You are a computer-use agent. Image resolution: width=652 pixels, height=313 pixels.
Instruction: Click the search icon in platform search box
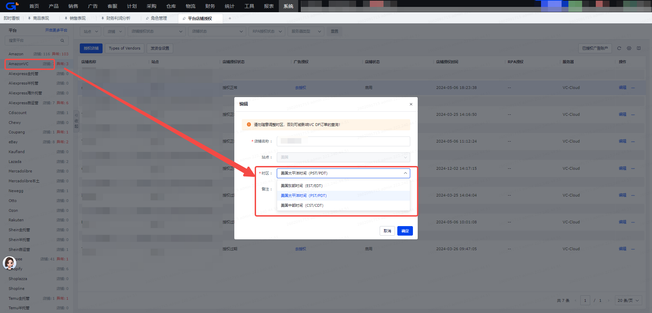(62, 40)
